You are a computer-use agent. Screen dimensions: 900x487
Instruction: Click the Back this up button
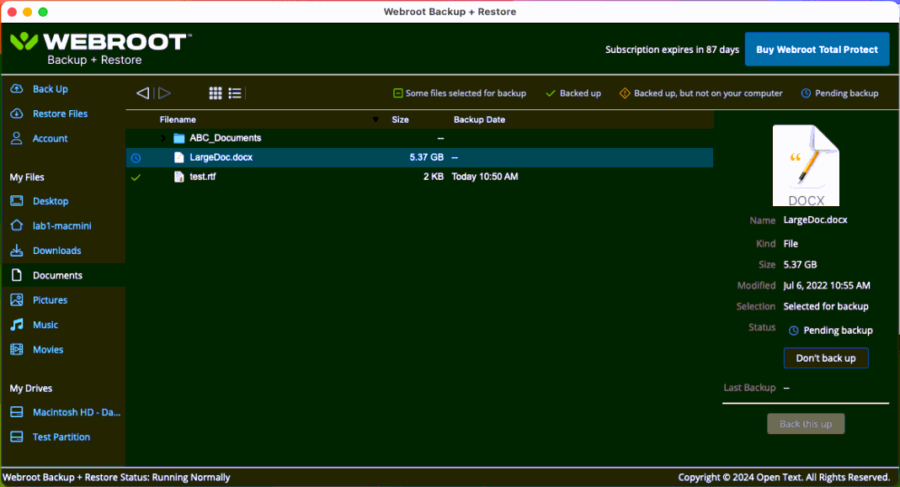click(806, 424)
